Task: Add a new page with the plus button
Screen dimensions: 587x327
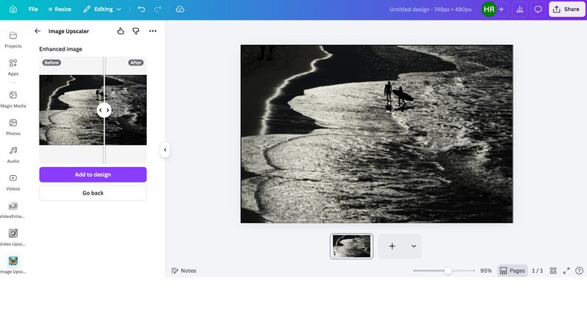Action: tap(392, 246)
